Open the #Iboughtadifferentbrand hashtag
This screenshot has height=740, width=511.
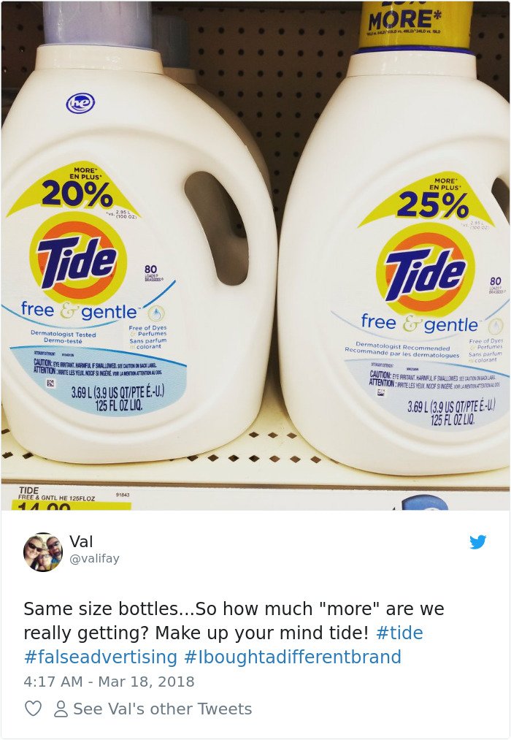tap(293, 657)
